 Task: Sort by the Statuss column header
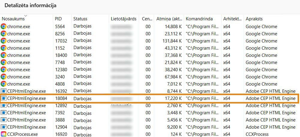80,19
